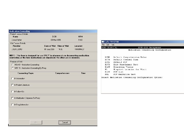Open the Help menu in Cache terminal
The image size is (184, 138).
(x=112, y=45)
